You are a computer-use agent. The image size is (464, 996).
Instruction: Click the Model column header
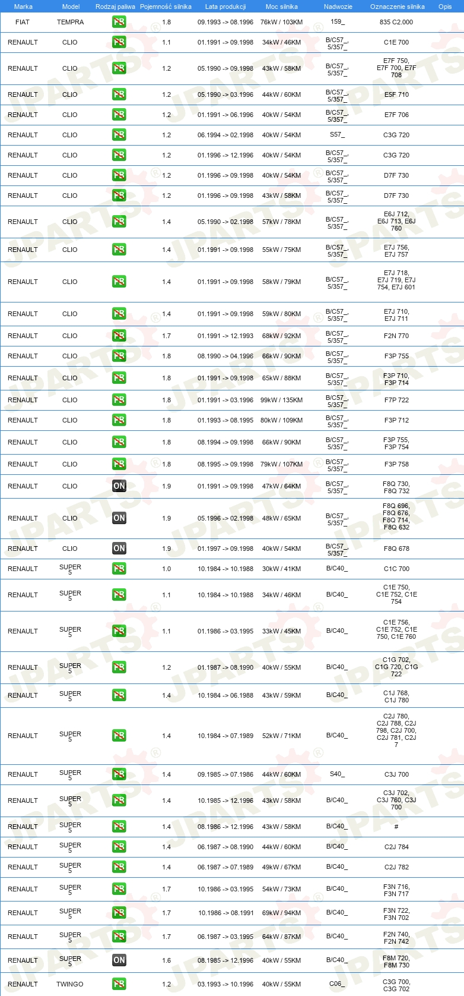coord(71,7)
